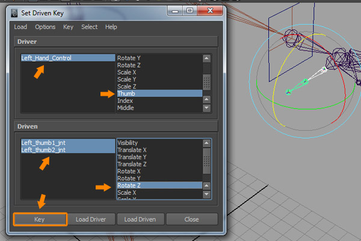Select Left_thumb1_jnt in the Driven list
The image size is (361, 241).
pos(68,143)
